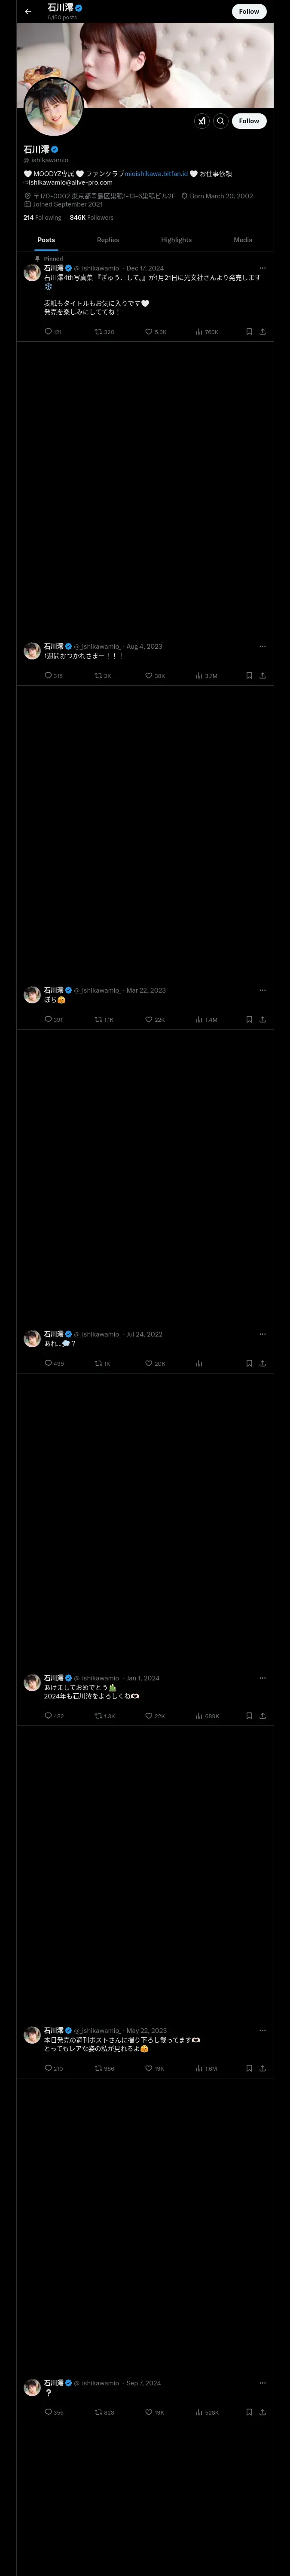Viewport: 290px width, 2576px height.
Task: Share the Jan 1, 2024 post
Action: click(x=262, y=1716)
